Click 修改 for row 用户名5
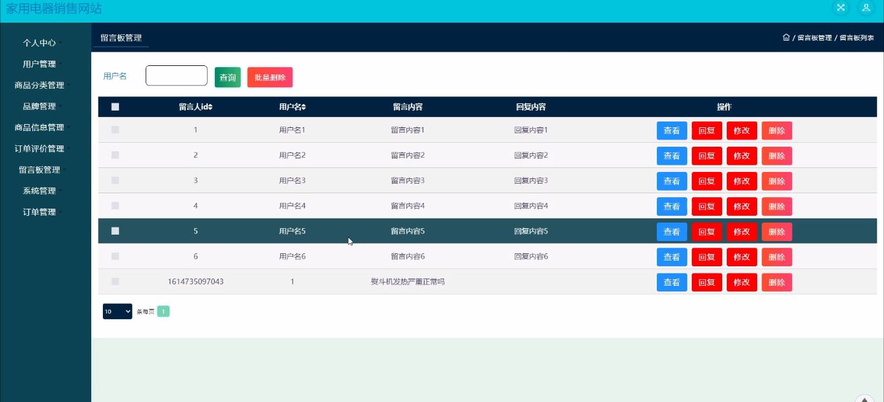This screenshot has width=884, height=402. click(742, 231)
